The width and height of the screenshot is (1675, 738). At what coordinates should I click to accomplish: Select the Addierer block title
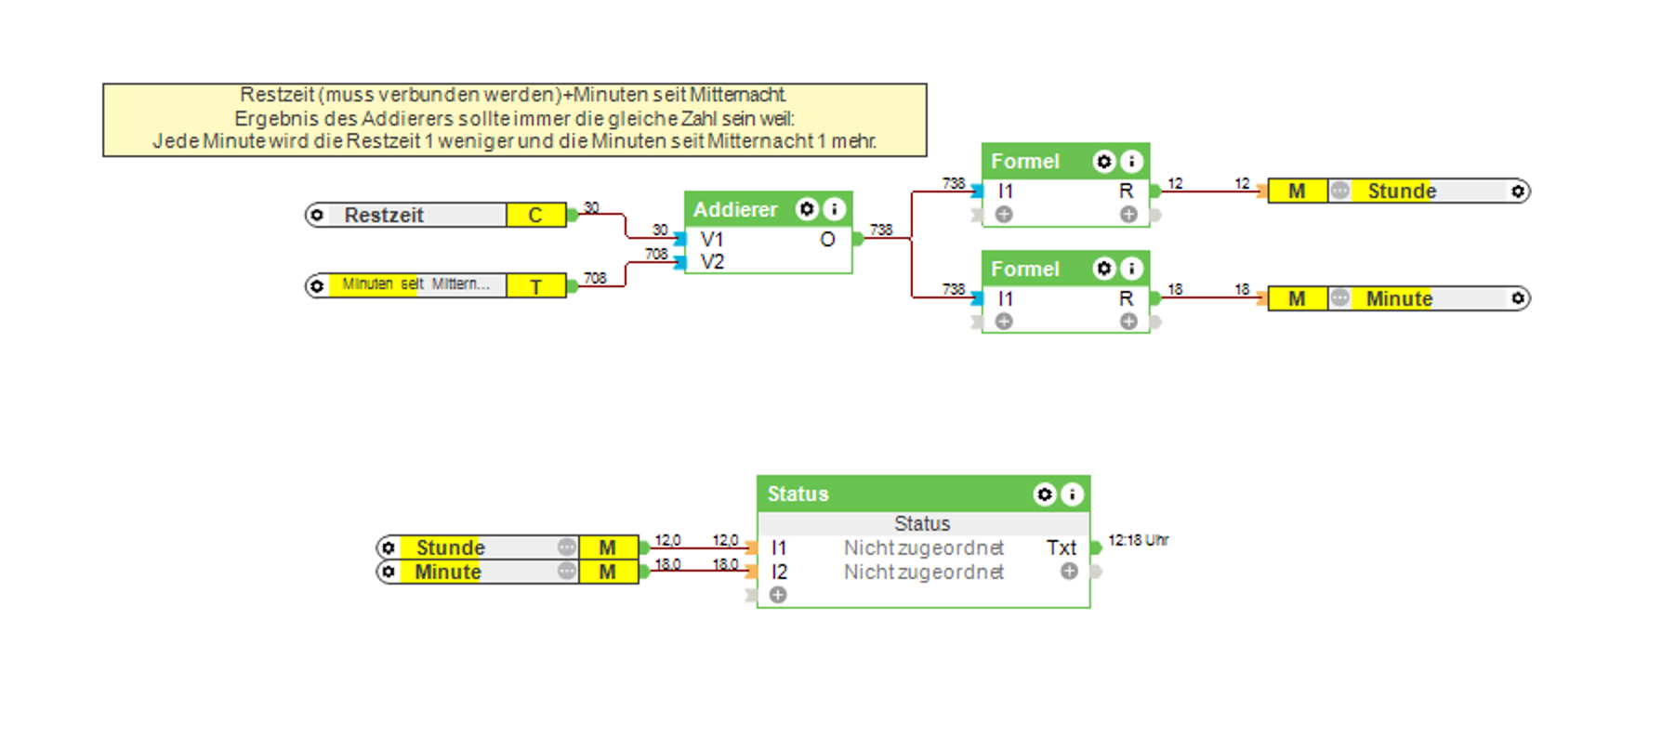pos(735,209)
